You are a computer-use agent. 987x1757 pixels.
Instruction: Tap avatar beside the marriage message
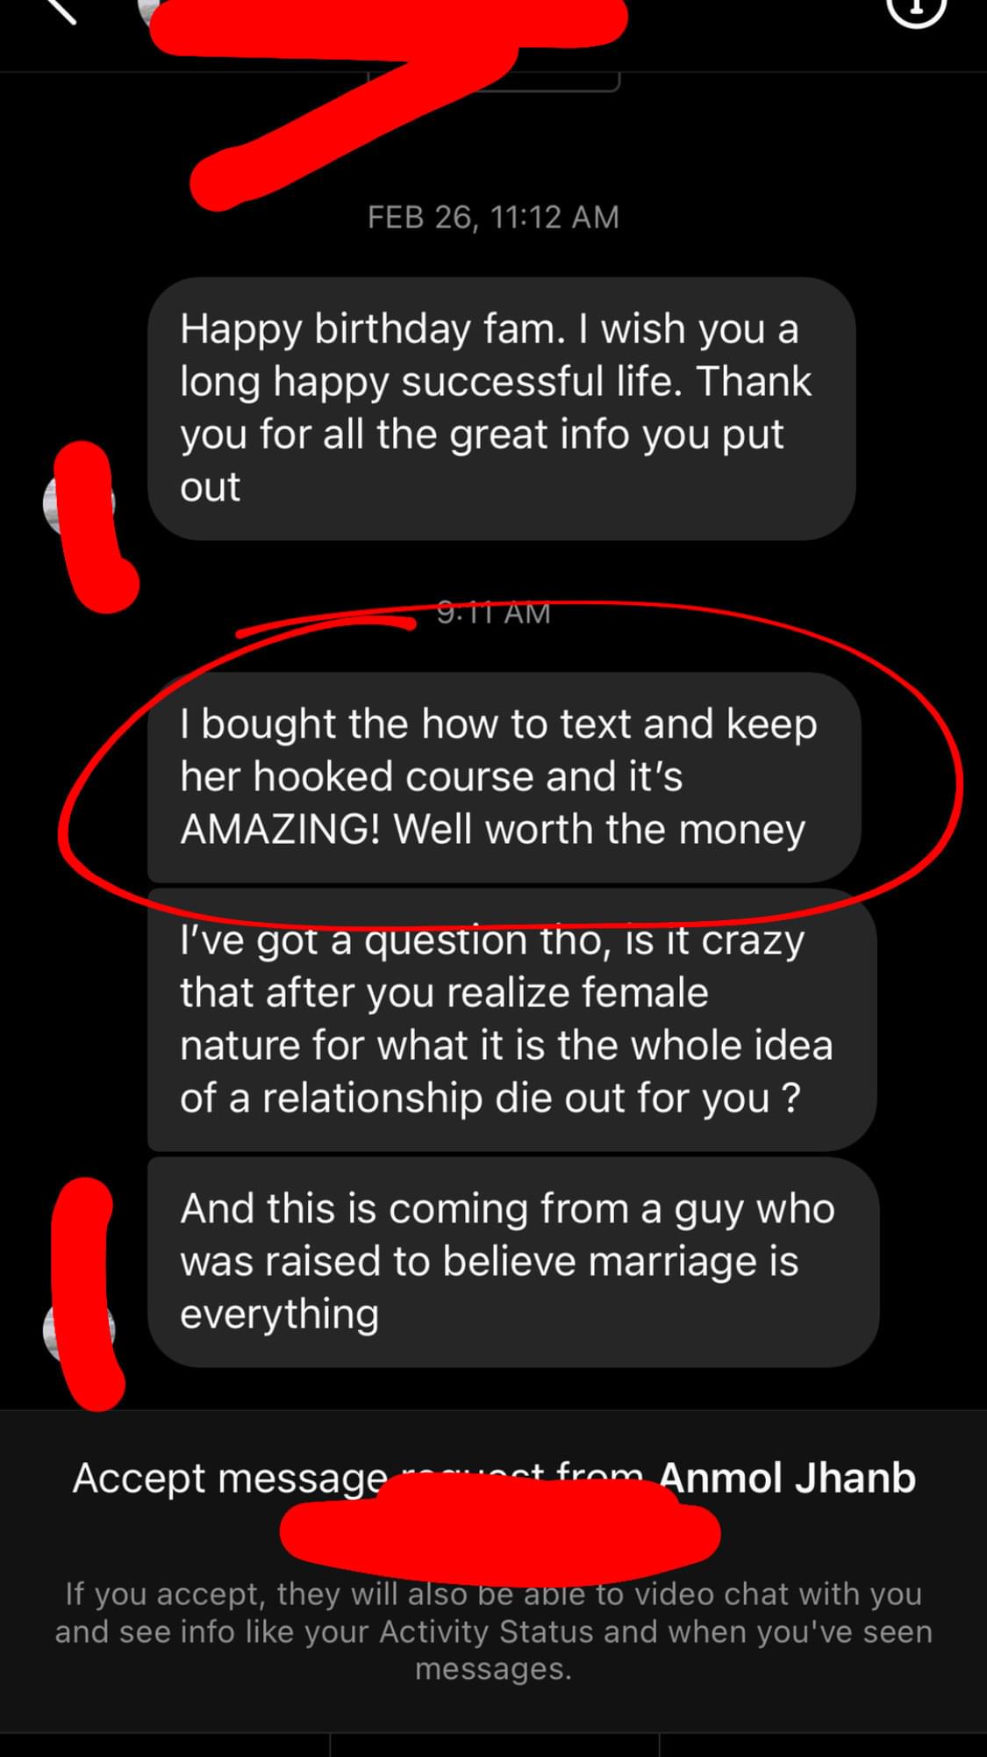[x=79, y=1330]
